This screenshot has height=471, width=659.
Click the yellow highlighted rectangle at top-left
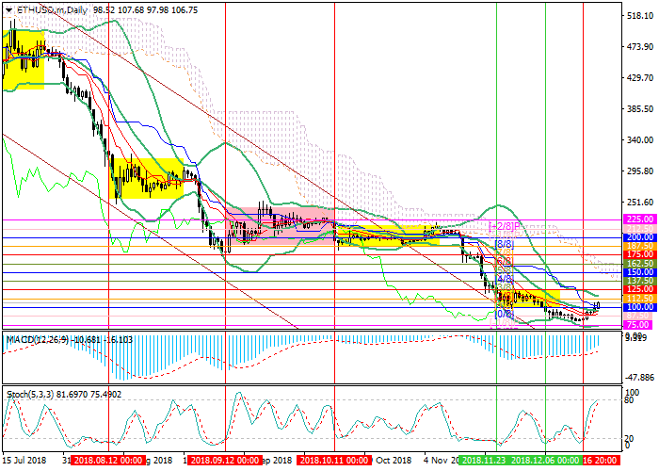coord(24,60)
